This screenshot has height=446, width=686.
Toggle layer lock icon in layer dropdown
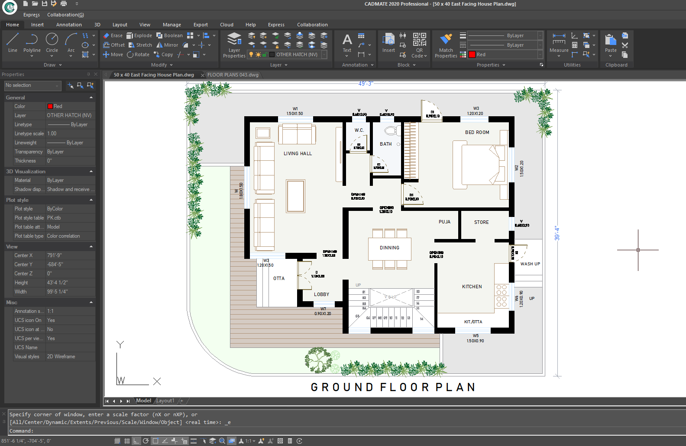[x=265, y=54]
